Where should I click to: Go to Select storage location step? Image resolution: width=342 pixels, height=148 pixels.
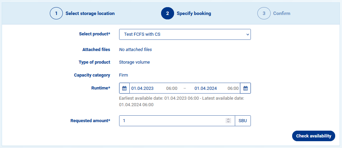pyautogui.click(x=90, y=14)
